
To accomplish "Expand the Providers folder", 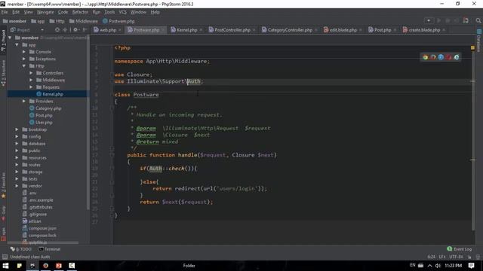I will pos(24,101).
